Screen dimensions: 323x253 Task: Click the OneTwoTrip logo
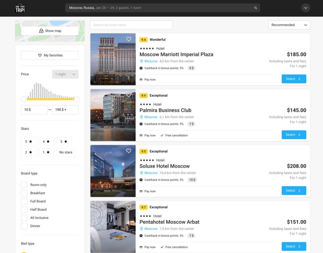pos(20,8)
